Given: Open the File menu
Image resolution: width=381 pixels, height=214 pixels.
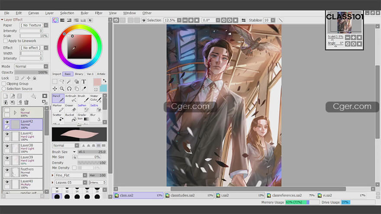Looking at the screenshot, I should (7, 13).
